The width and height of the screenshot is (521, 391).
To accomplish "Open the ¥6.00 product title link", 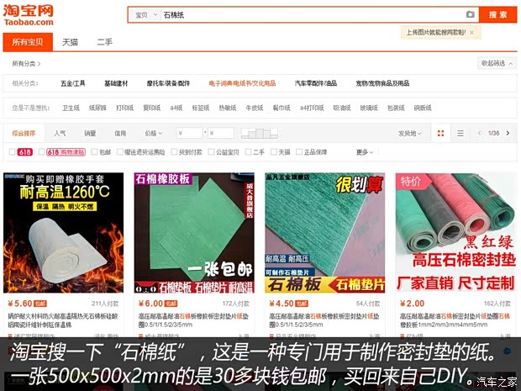I will (x=193, y=320).
